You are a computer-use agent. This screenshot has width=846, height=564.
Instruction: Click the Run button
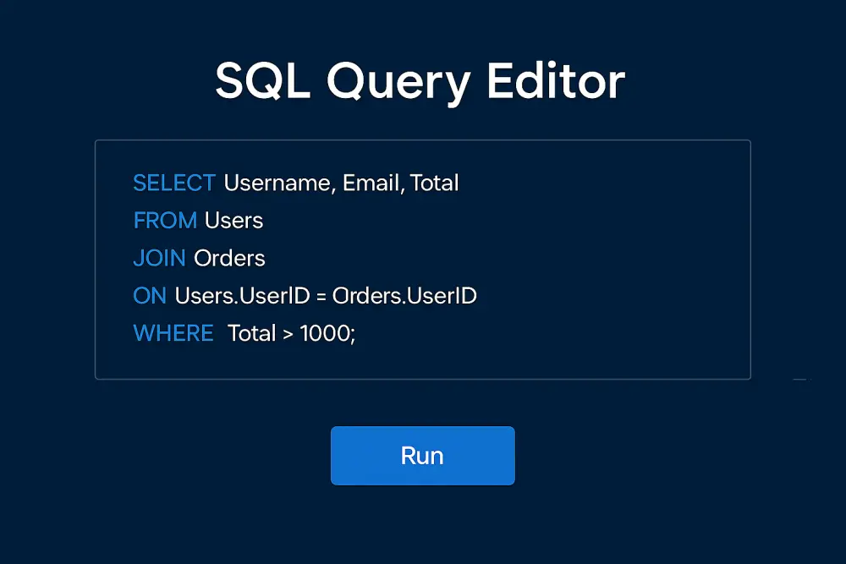point(423,455)
